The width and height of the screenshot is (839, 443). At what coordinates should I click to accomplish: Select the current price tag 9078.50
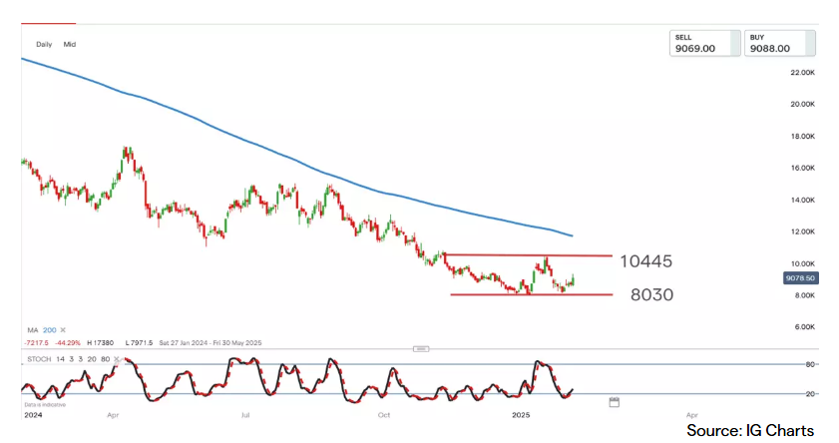pyautogui.click(x=800, y=278)
